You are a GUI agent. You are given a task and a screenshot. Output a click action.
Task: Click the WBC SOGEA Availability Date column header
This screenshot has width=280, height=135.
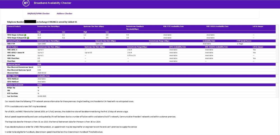217,26
